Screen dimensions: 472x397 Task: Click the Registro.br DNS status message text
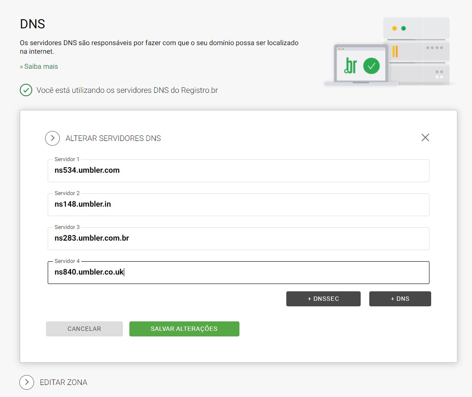pos(127,91)
